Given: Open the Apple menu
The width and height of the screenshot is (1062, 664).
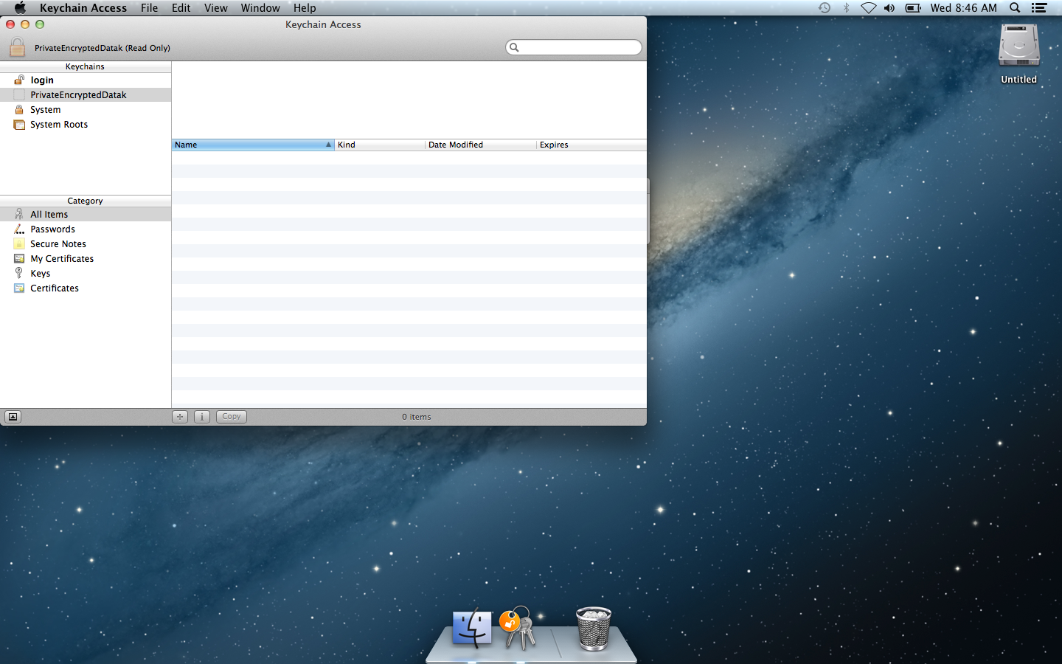Looking at the screenshot, I should click(20, 7).
